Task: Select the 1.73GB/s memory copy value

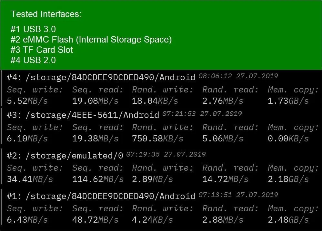Action: [288, 101]
